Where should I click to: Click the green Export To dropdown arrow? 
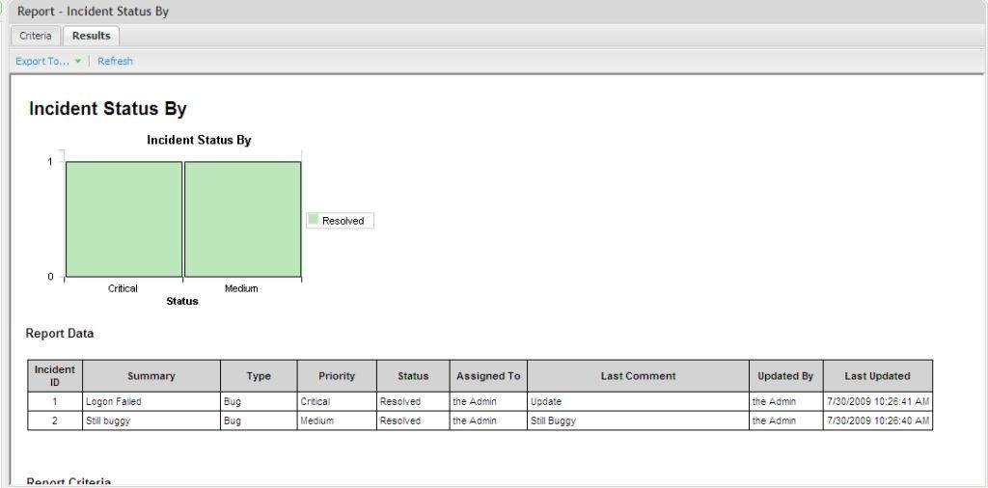click(x=78, y=61)
